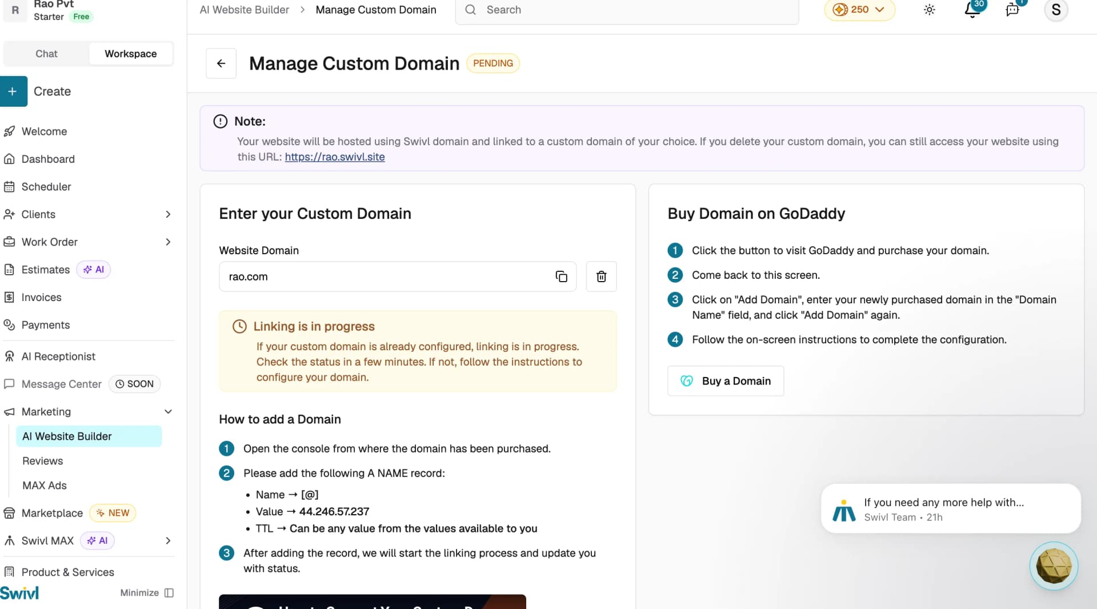Click the Free plan badge

(81, 17)
